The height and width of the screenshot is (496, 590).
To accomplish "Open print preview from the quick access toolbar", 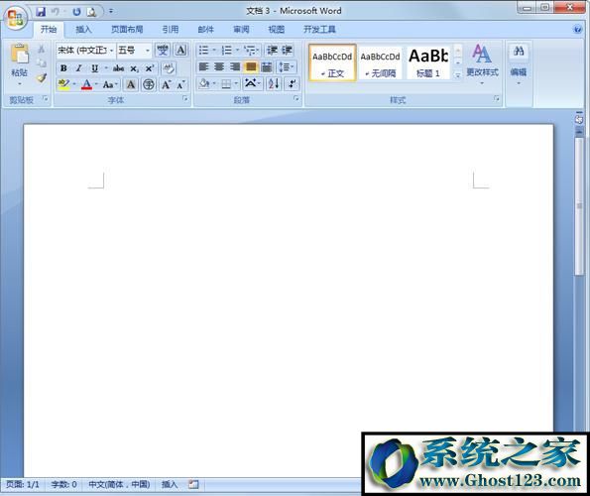I will (91, 12).
